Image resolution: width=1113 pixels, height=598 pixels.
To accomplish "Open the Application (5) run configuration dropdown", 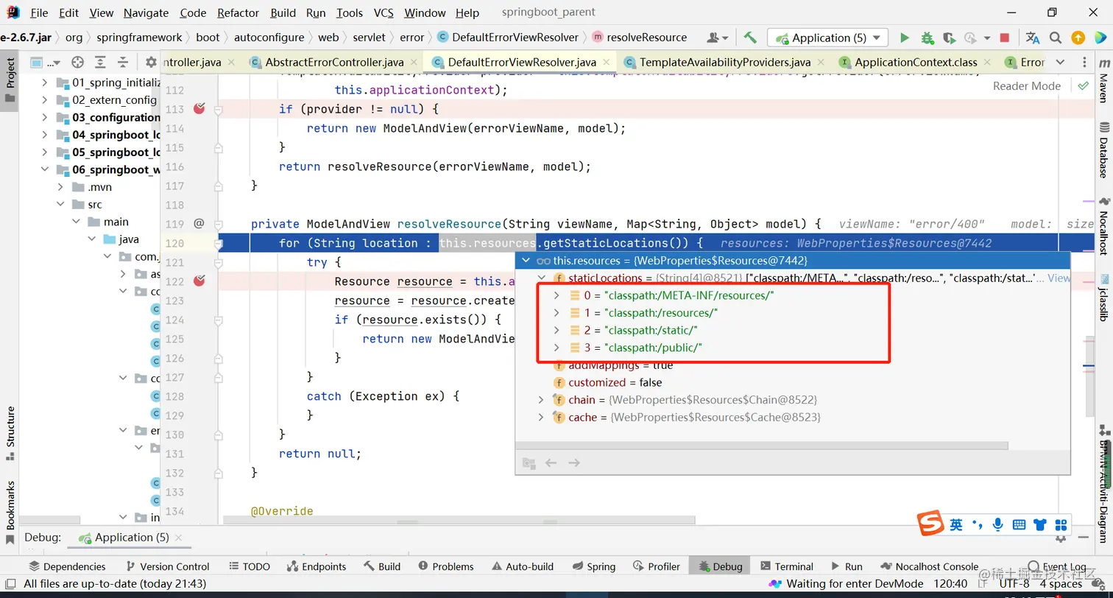I will point(827,38).
